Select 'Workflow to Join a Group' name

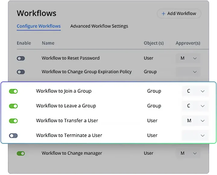pos(64,91)
